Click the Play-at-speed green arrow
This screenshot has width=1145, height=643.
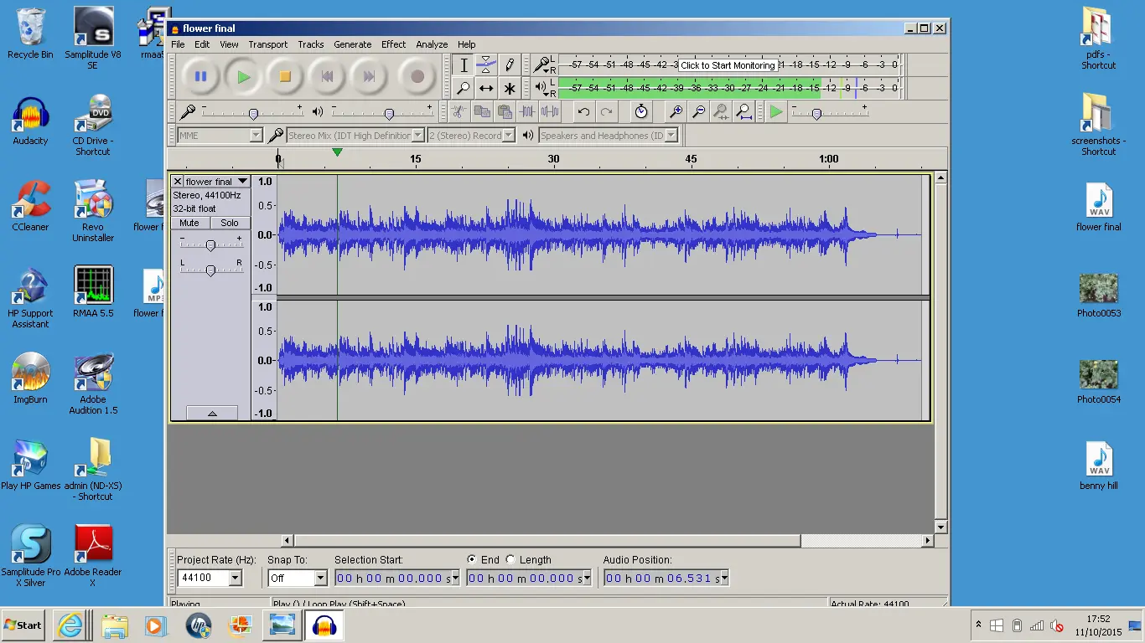(776, 112)
